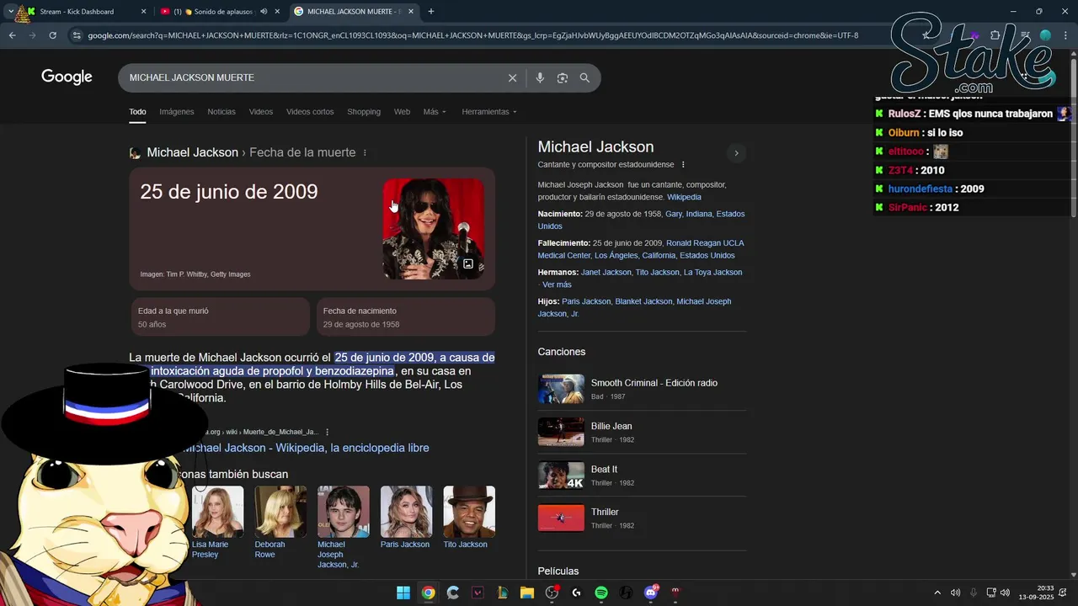Open the Blanket Jackson link
1078x606 pixels.
coord(643,301)
